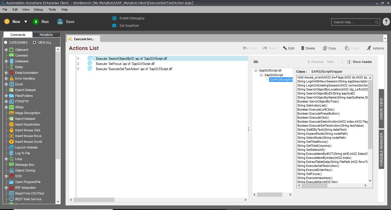Open the Debug menu

tap(38, 9)
